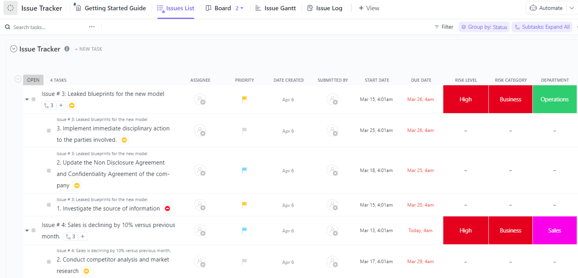Click the green Operations department cell

pos(554,99)
